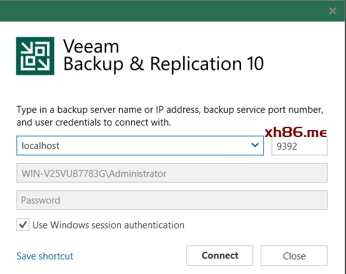Click the checkmark icon beside Windows session authentication

tap(23, 225)
